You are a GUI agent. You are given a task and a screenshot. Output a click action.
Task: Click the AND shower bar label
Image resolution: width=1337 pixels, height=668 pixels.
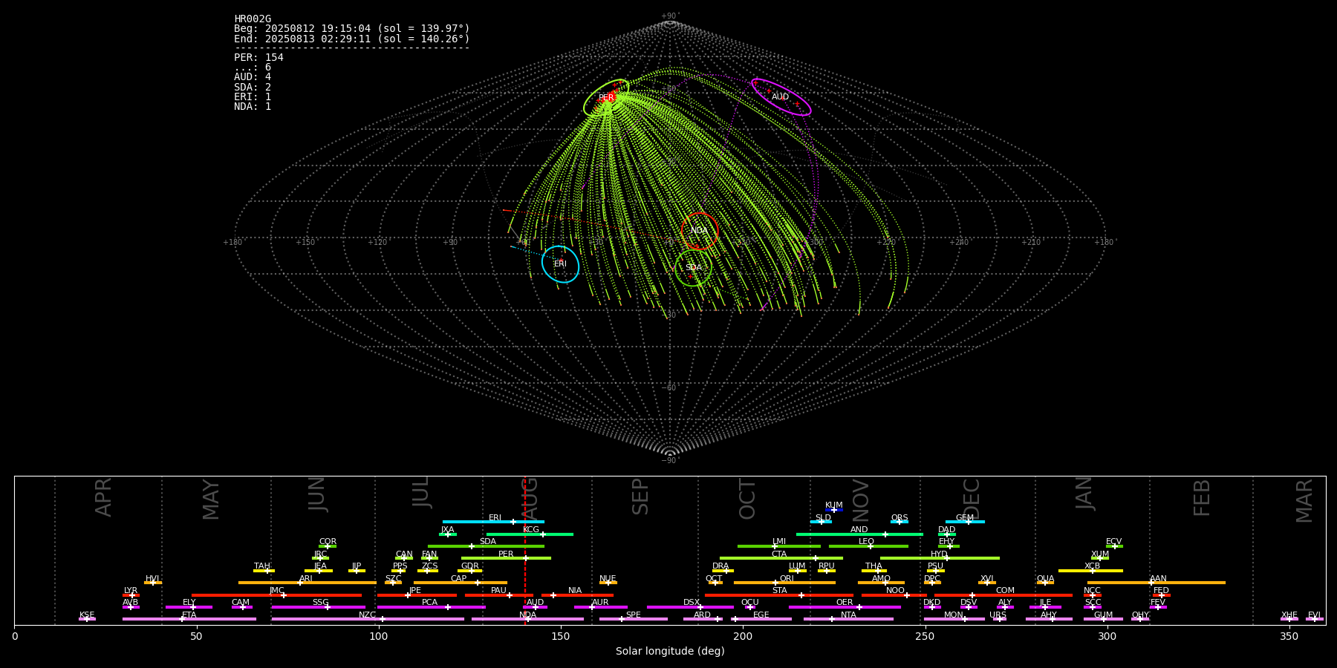tap(859, 530)
